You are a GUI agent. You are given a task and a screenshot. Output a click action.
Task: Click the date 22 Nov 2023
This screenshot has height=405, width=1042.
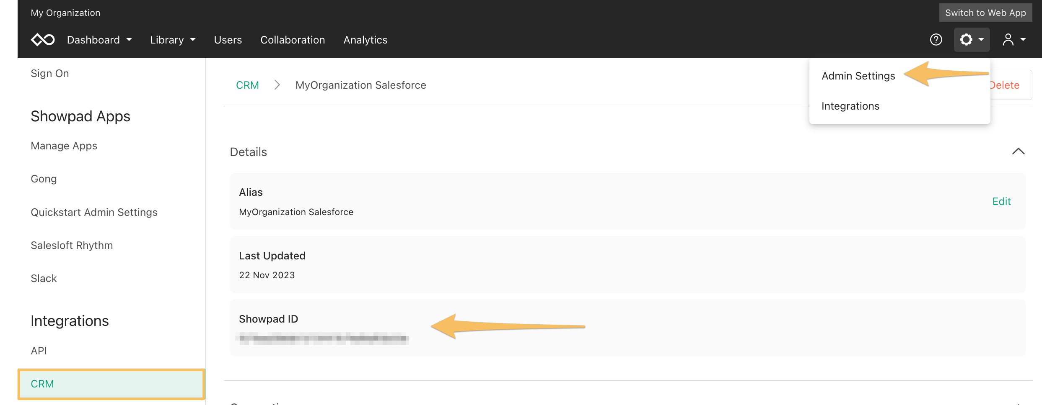point(267,275)
